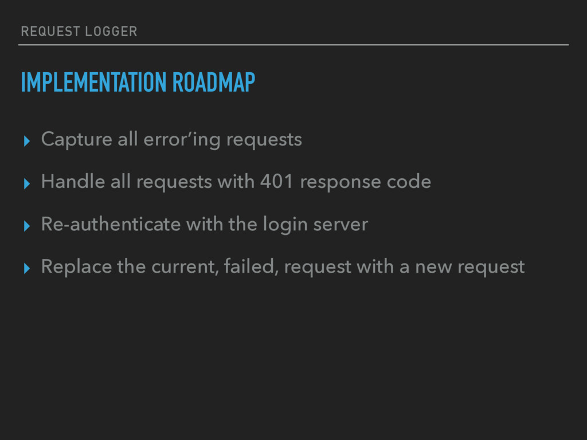Click the number "401" in the second bullet
Viewport: 587px width, 440px height.
click(276, 182)
